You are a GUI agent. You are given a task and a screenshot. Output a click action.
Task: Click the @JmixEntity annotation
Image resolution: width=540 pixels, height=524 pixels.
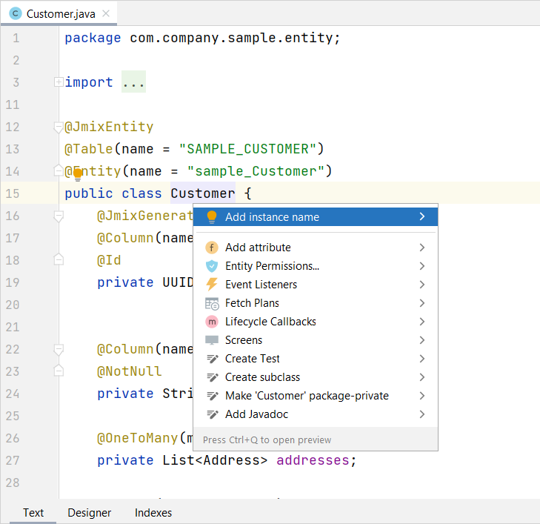(x=109, y=127)
